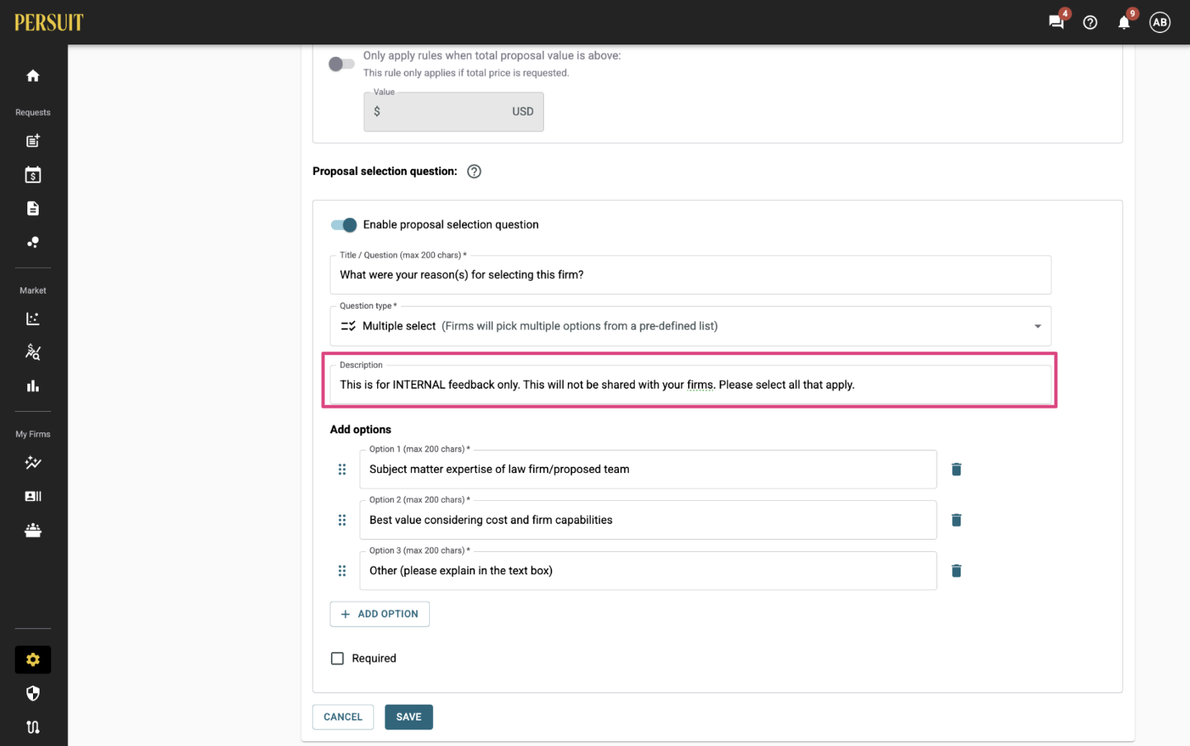Open notifications bell with badge 9
1190x746 pixels.
(x=1124, y=22)
